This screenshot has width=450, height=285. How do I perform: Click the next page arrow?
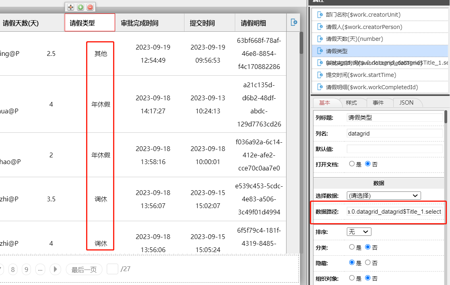click(55, 269)
